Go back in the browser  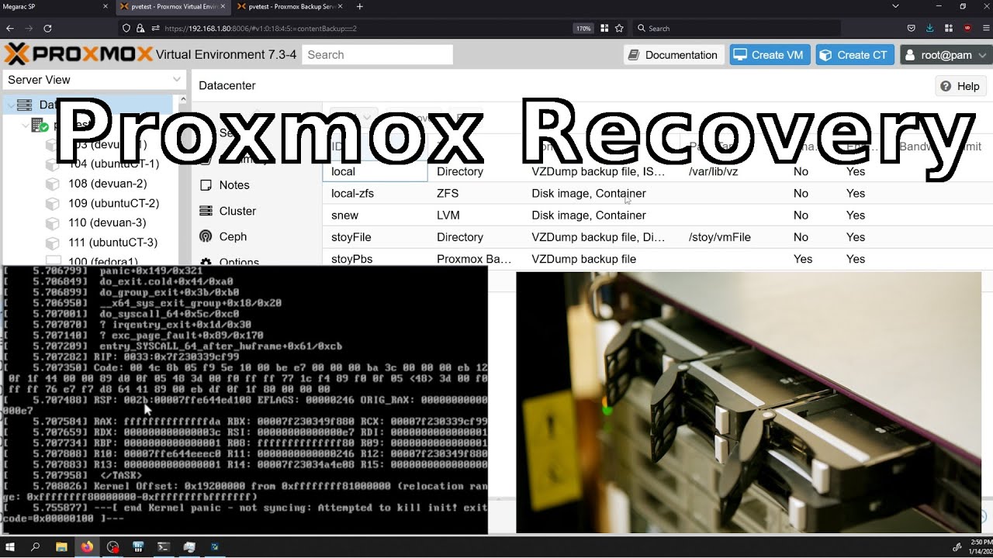tap(10, 28)
